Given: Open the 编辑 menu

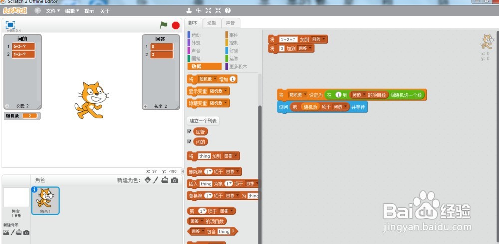Looking at the screenshot, I should coord(72,11).
